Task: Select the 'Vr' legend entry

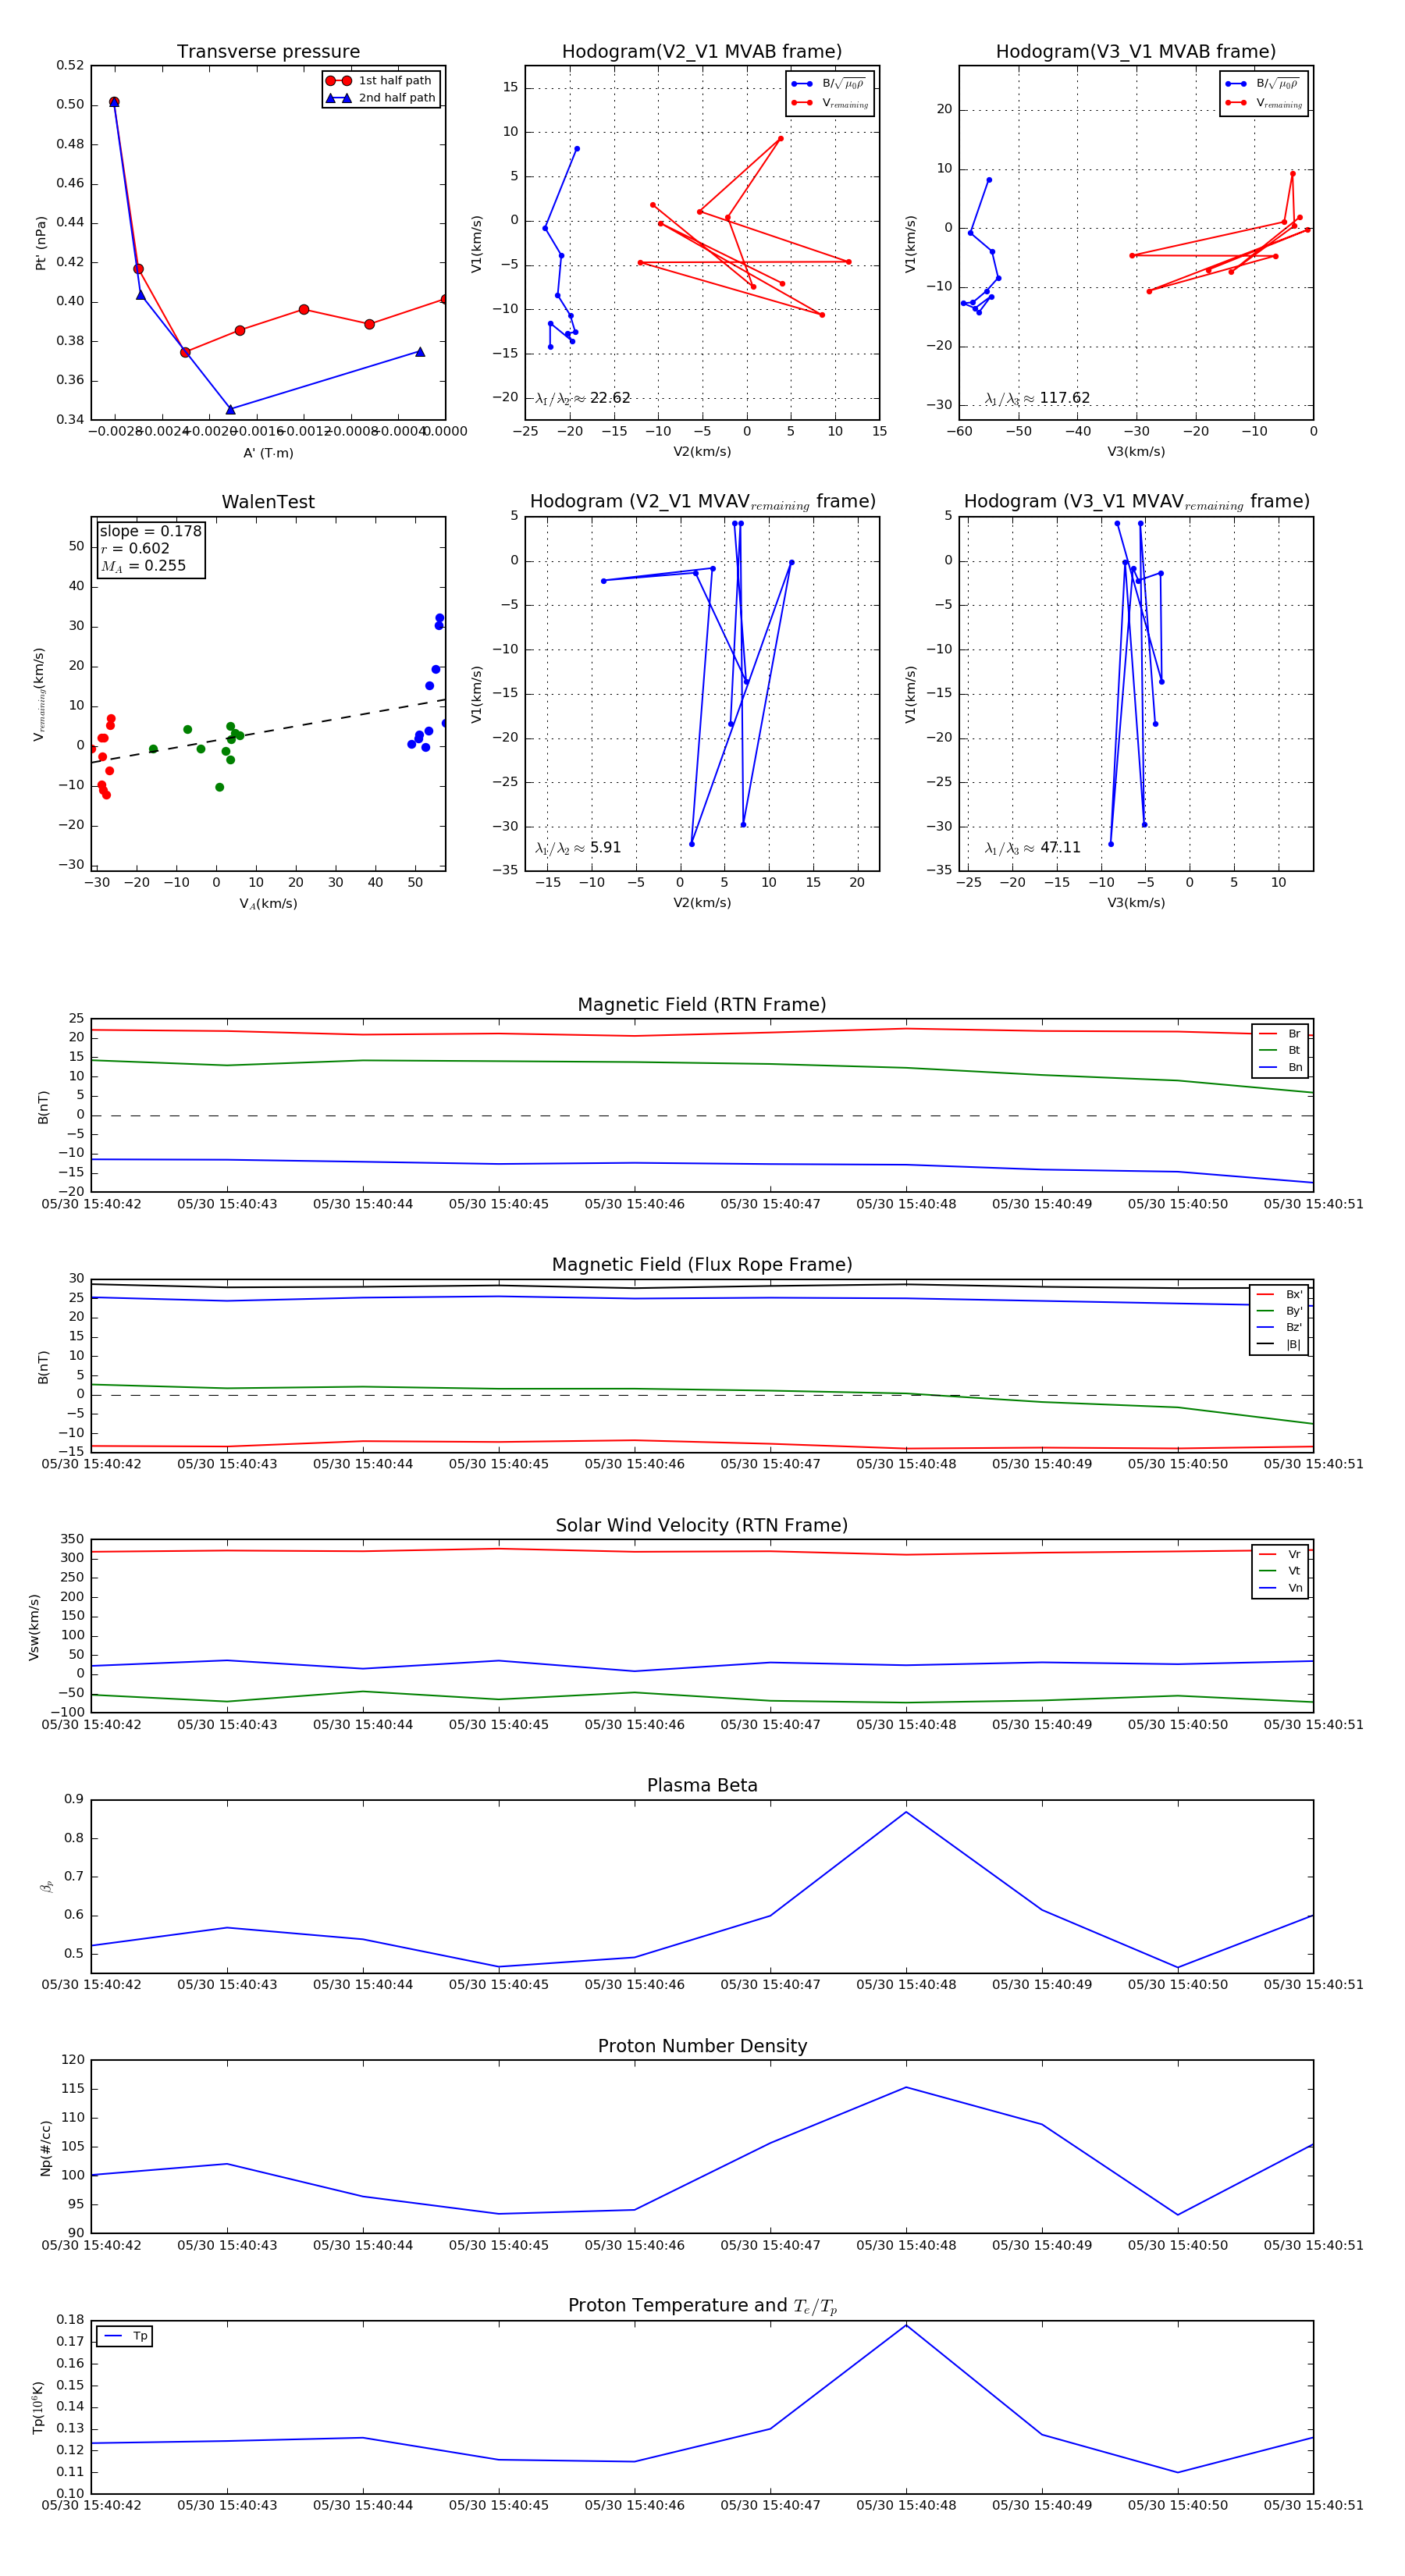Action: [1280, 1554]
